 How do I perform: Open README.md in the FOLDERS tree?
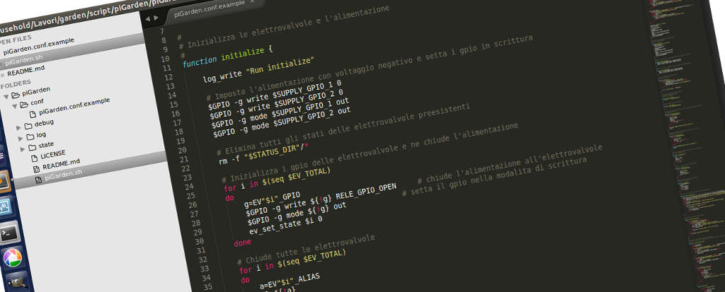coord(62,164)
